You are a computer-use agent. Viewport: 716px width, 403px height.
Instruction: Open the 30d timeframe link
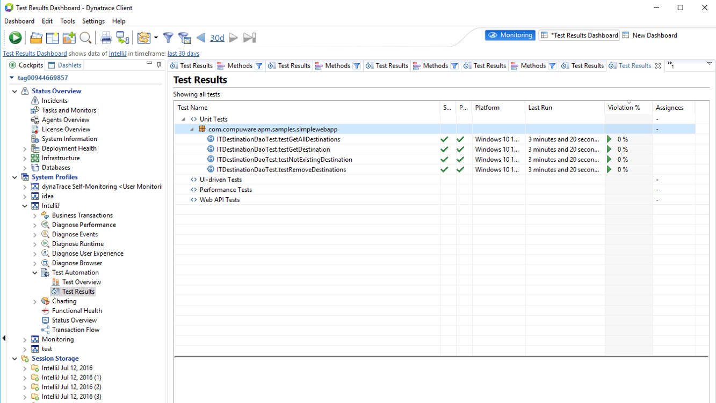pyautogui.click(x=217, y=38)
